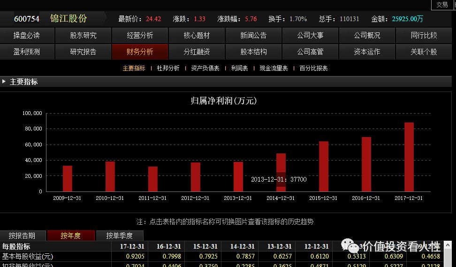Screen dimensions: 456x267
Task: Open the 同行比较 tab
Action: coord(424,36)
